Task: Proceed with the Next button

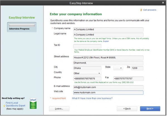Action: tap(150, 109)
